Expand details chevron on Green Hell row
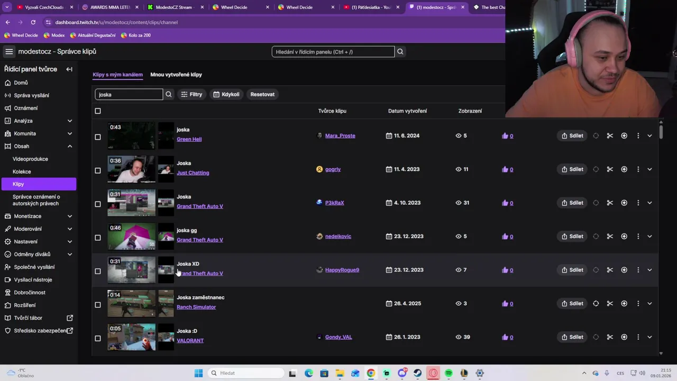The image size is (677, 381). 649,136
